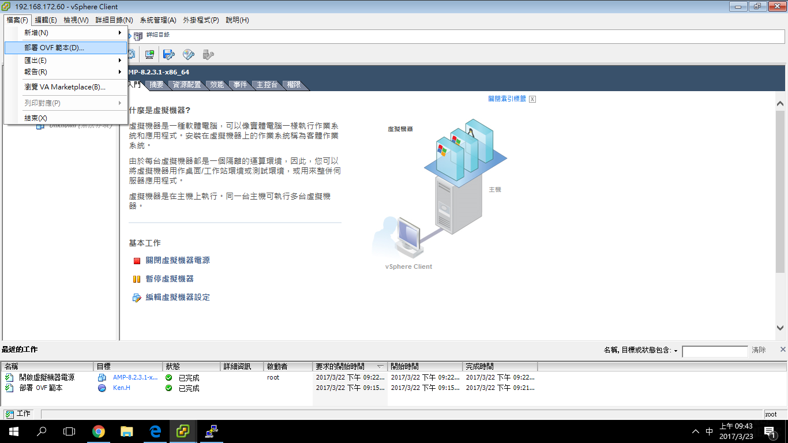
Task: Open Microsoft Edge from the taskbar
Action: [x=155, y=431]
